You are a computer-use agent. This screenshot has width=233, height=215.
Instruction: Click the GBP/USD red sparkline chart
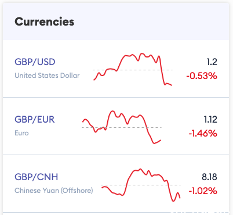click(x=133, y=69)
